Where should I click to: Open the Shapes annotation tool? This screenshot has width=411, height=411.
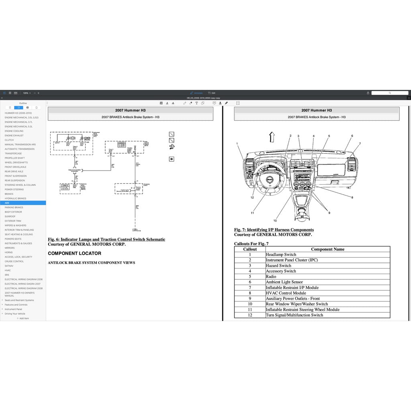[x=203, y=103]
